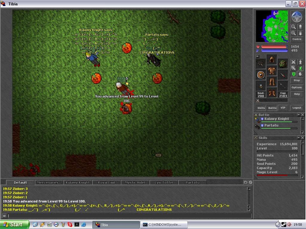Click the Skills panel scrollbar
The height and width of the screenshot is (229, 306).
(302, 159)
